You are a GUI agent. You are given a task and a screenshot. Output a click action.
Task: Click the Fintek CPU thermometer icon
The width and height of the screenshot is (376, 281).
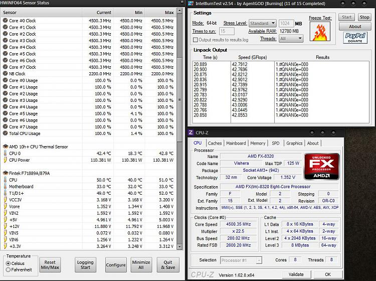[6, 180]
